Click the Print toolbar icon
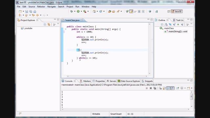Viewport: 210px width, 118px height. pyautogui.click(x=35, y=11)
